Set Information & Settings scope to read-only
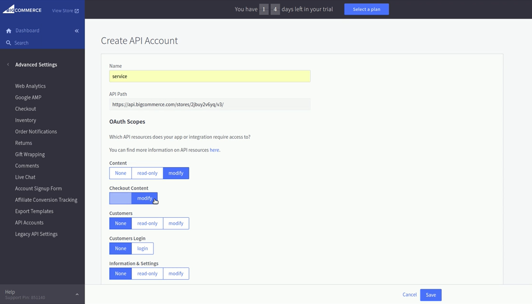 (x=147, y=274)
